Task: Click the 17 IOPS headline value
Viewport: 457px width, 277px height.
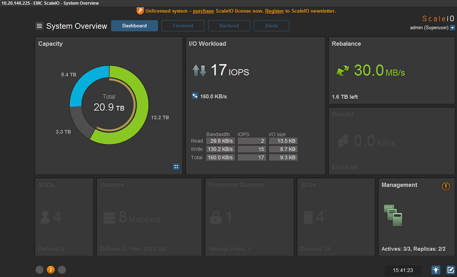Action: pyautogui.click(x=230, y=70)
